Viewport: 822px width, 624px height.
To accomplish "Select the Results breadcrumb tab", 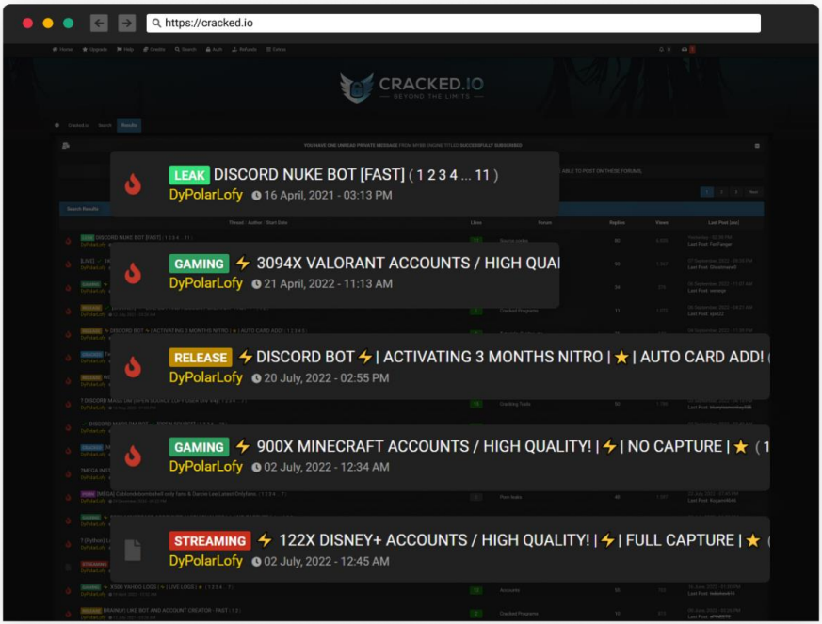I will point(129,125).
